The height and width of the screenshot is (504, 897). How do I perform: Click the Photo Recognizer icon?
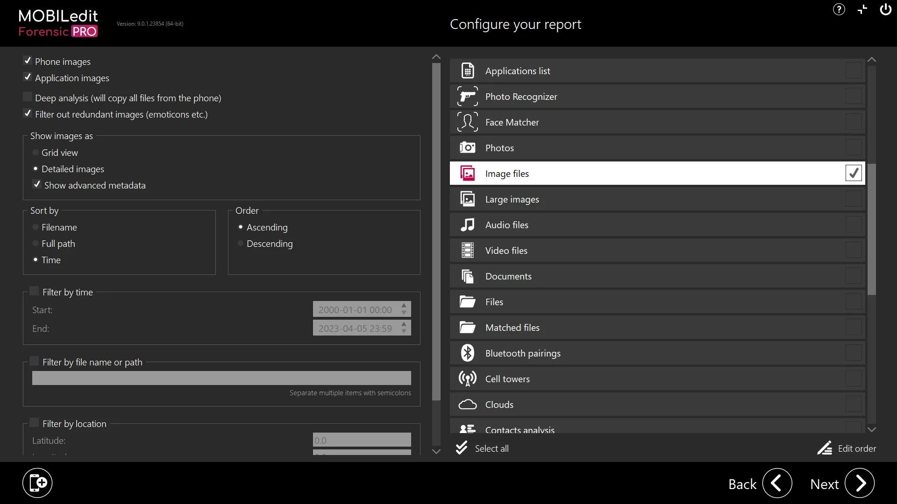tap(468, 96)
